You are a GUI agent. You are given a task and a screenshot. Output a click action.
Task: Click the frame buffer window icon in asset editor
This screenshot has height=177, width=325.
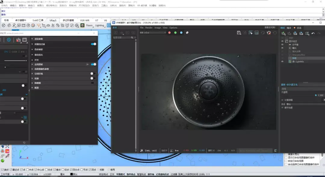25,40
